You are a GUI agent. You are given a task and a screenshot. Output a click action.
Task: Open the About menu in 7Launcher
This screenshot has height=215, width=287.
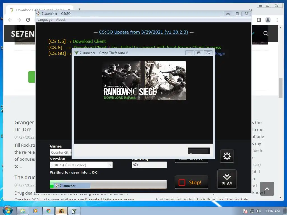[x=61, y=20]
